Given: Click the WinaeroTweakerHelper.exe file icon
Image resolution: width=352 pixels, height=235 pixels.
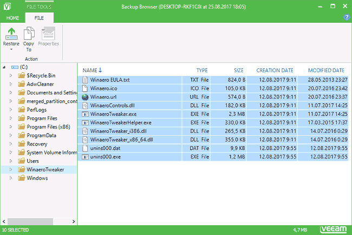Looking at the screenshot, I should [85, 123].
